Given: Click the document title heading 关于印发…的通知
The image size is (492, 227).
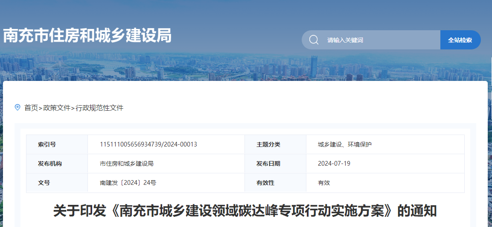Looking at the screenshot, I should [245, 211].
